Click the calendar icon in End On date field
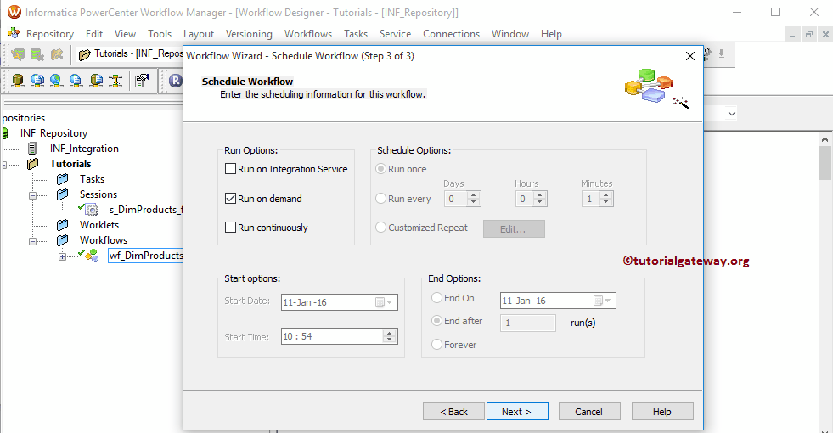 tap(598, 301)
